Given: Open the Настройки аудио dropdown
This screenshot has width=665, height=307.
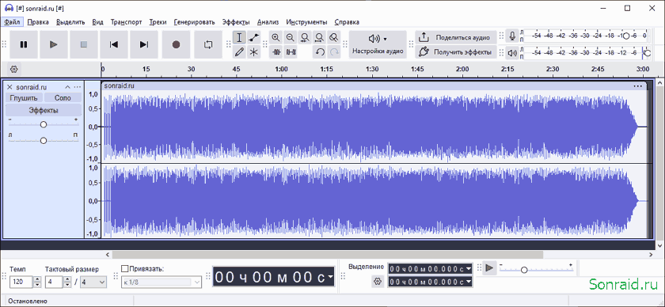Looking at the screenshot, I should [x=378, y=44].
